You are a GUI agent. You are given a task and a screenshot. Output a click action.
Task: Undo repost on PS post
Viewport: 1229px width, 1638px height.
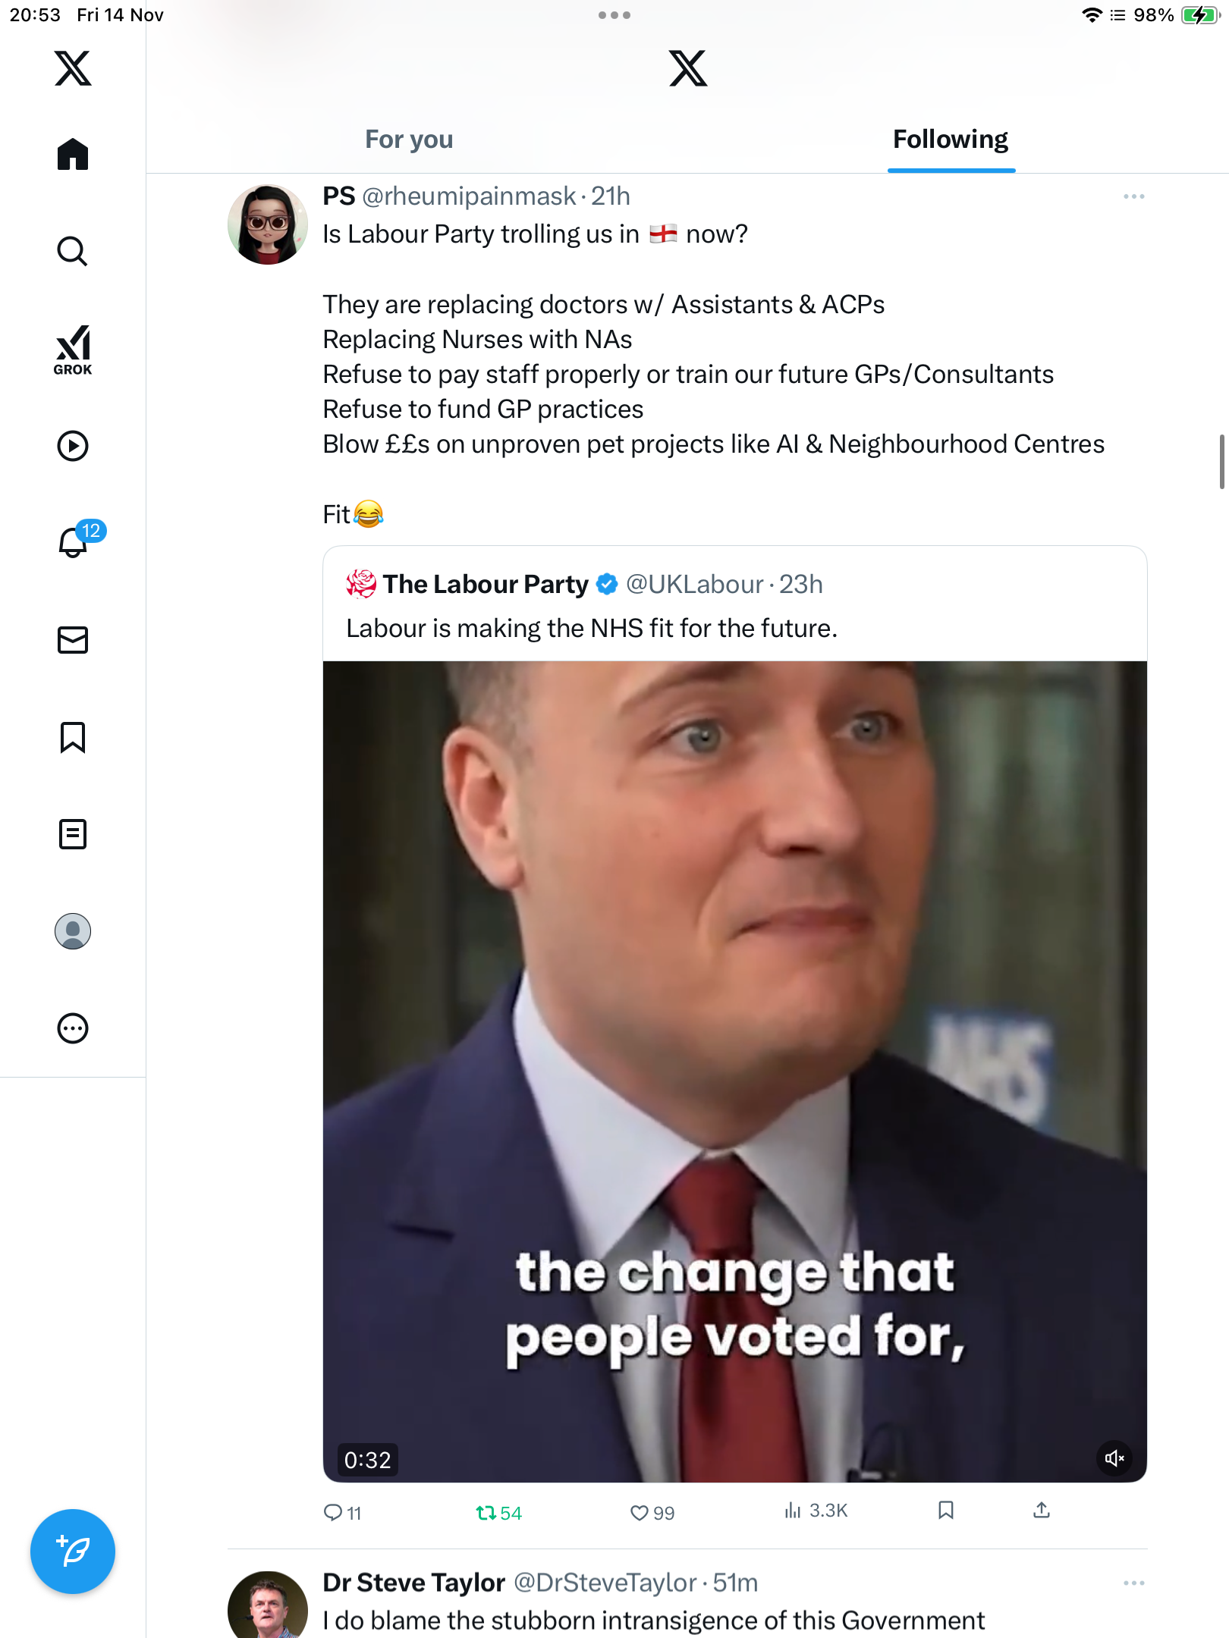coord(486,1513)
